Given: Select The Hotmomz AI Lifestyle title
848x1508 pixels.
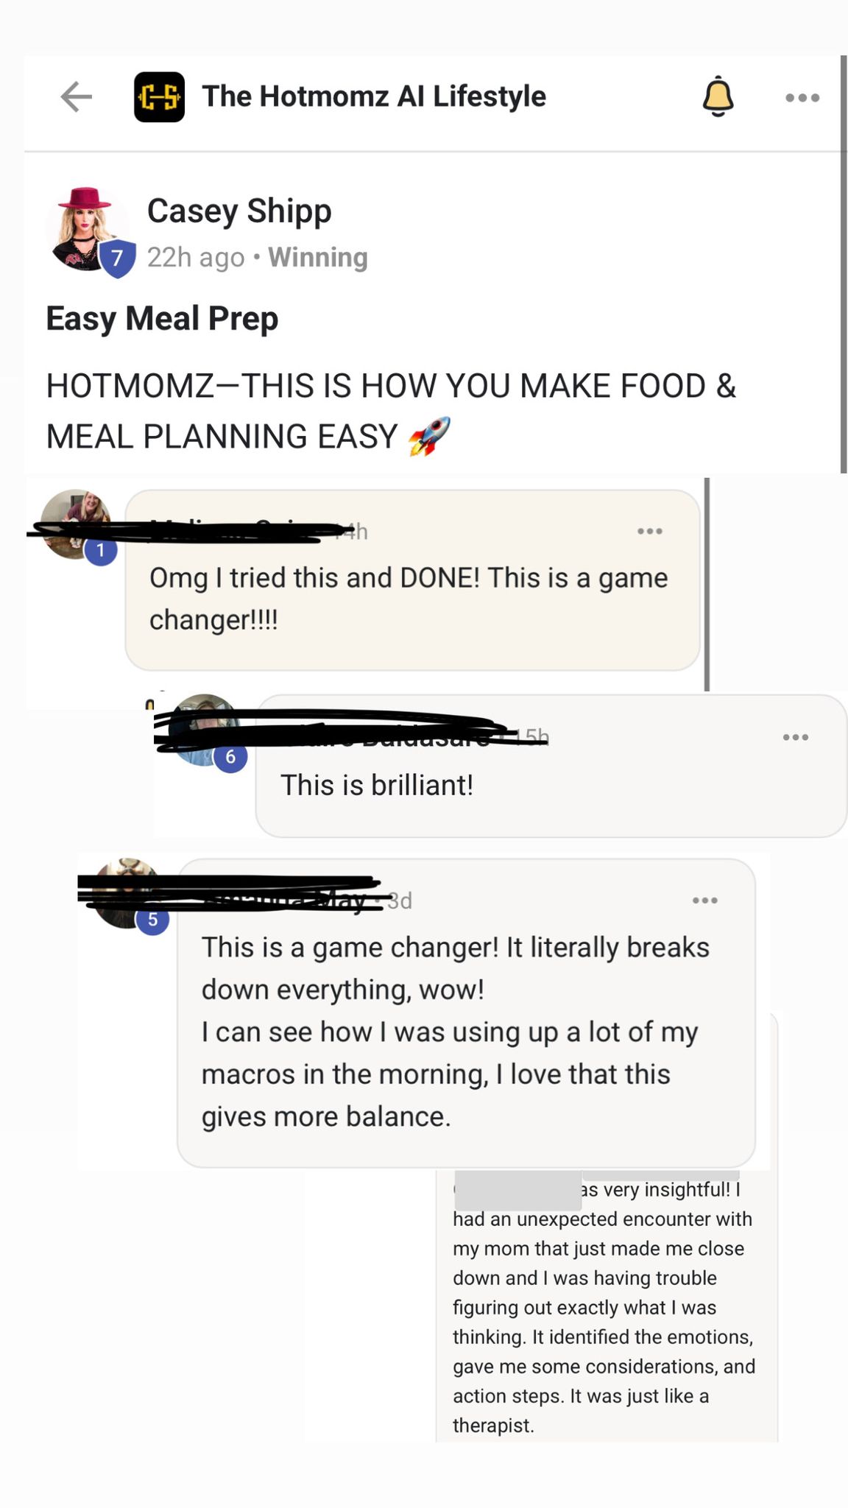Looking at the screenshot, I should (374, 96).
